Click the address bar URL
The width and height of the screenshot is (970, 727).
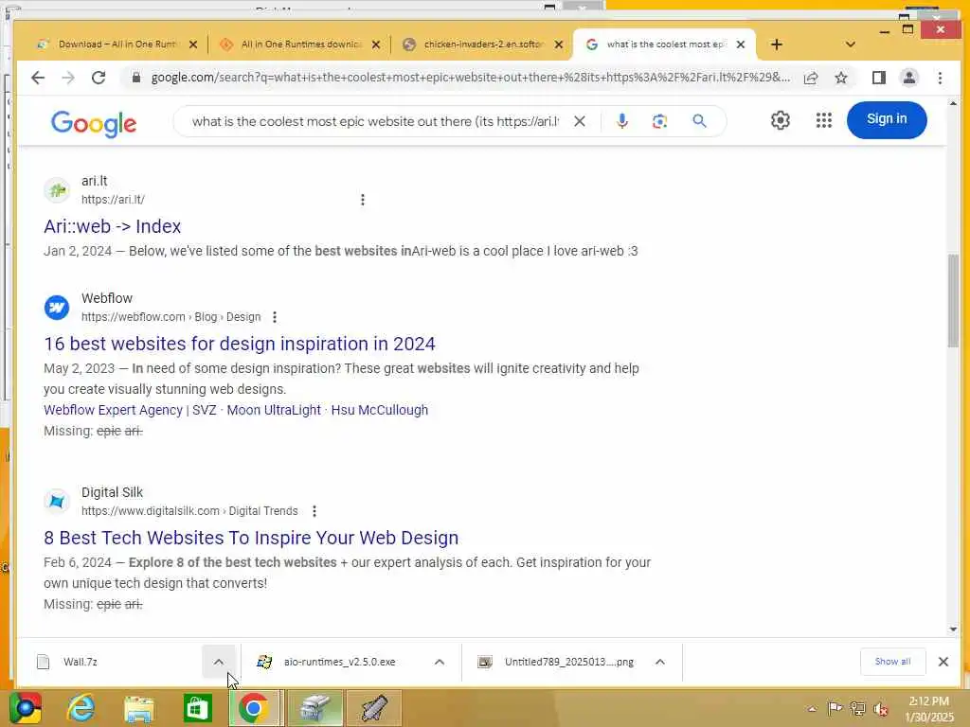coord(470,78)
